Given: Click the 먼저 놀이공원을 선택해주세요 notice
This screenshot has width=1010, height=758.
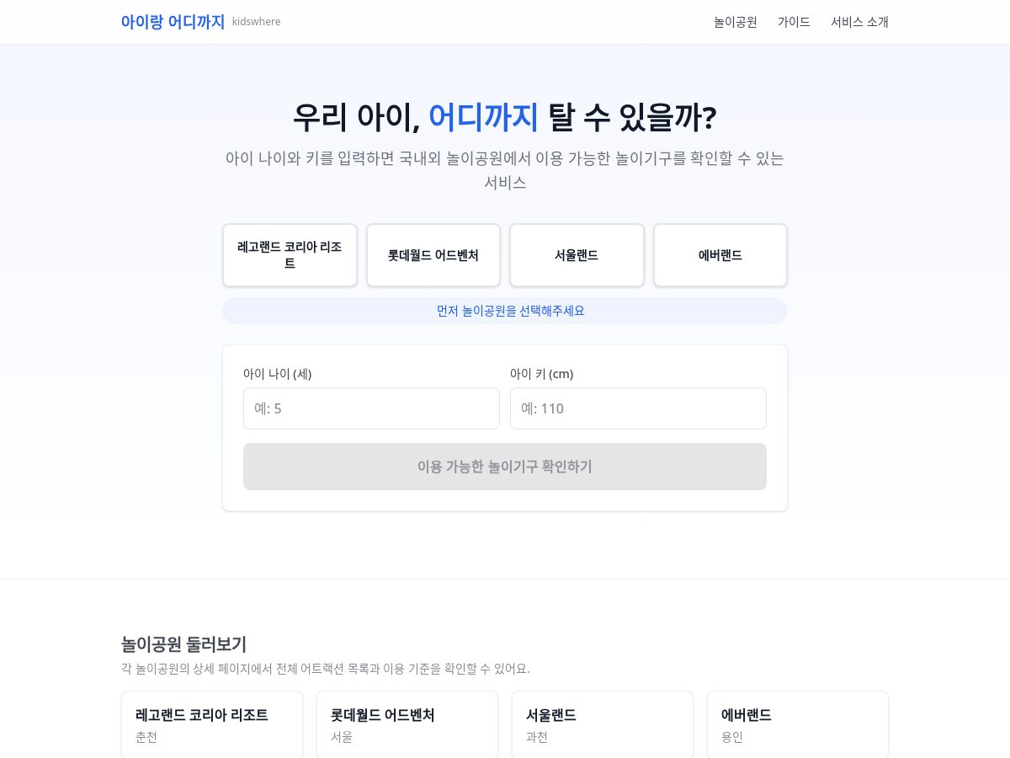Looking at the screenshot, I should point(505,311).
